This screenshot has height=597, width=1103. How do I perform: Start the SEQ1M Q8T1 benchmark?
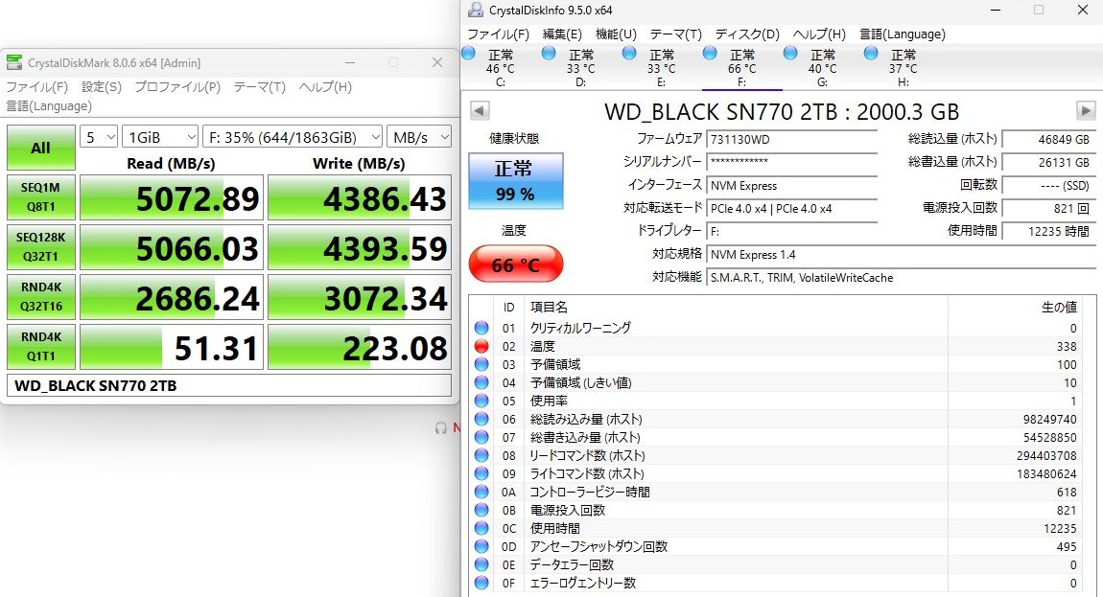click(x=41, y=197)
